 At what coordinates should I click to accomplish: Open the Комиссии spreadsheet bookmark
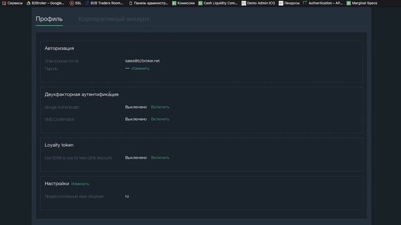click(184, 3)
